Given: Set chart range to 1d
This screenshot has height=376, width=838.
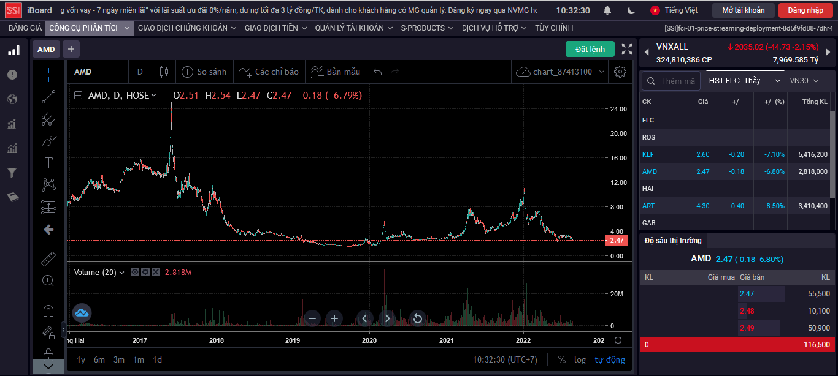Looking at the screenshot, I should (157, 359).
